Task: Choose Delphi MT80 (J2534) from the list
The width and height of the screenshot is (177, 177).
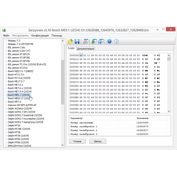Action: [19, 142]
